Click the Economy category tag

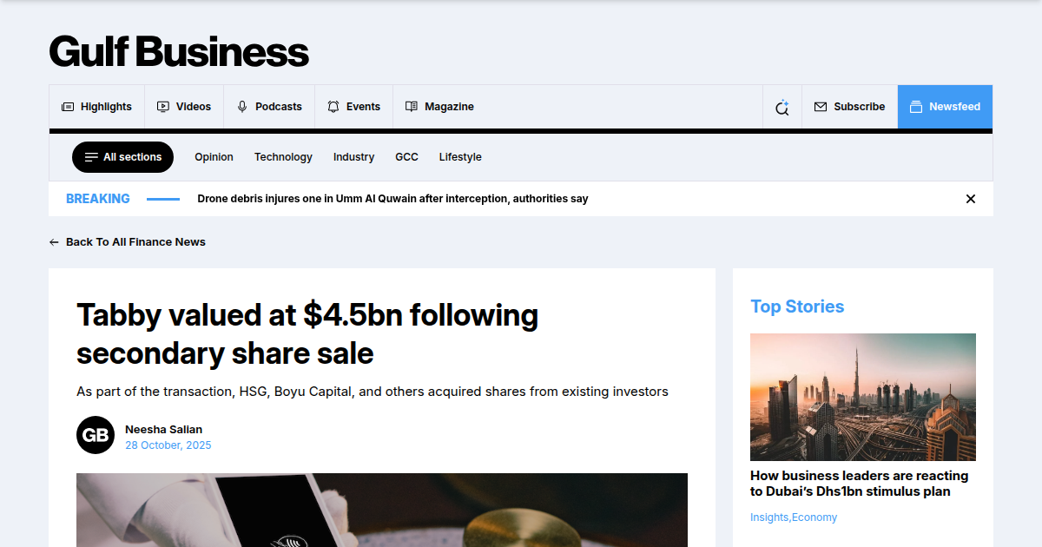click(x=814, y=517)
